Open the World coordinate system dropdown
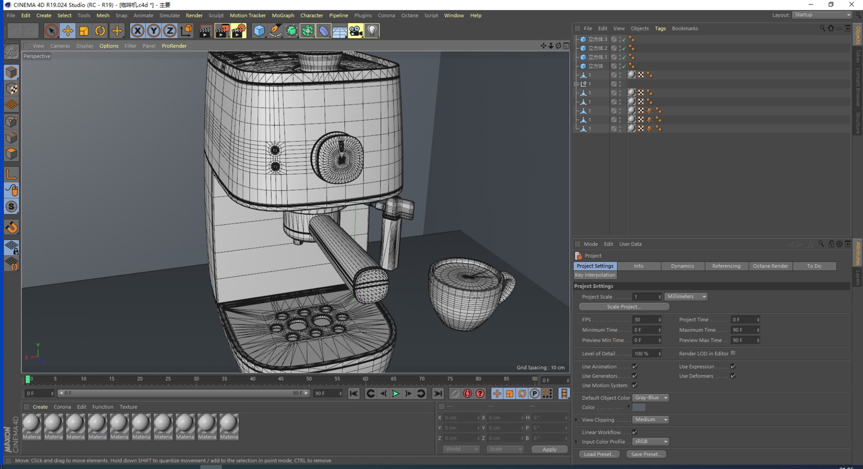 point(461,449)
